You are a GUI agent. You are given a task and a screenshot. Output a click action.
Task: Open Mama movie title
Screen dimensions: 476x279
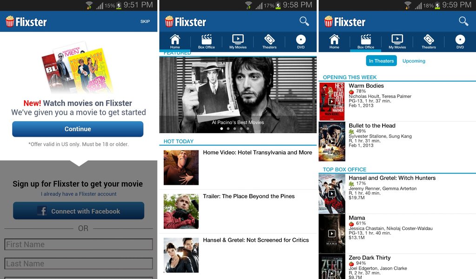pos(357,218)
